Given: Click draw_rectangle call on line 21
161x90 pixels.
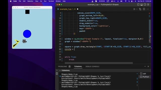Looking at the screenshot, I should click(88, 47).
